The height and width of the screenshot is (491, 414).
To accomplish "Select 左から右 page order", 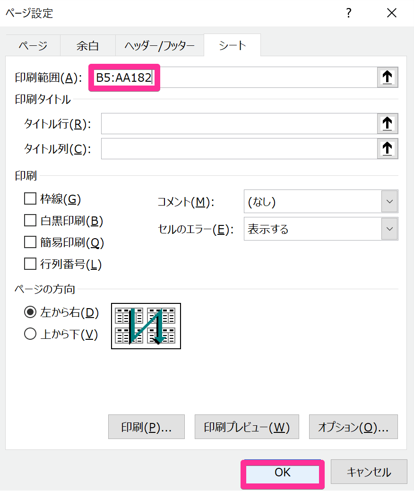I will 30,312.
